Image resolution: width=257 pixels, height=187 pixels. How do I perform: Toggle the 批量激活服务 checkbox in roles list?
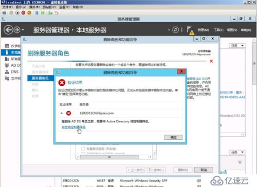[x=83, y=148]
